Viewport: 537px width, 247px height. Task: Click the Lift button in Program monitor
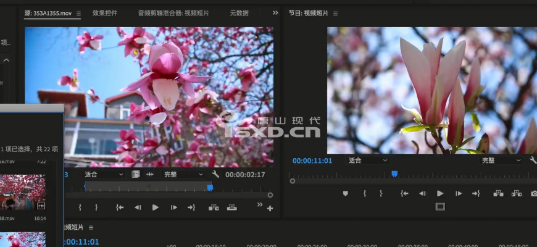tap(498, 193)
